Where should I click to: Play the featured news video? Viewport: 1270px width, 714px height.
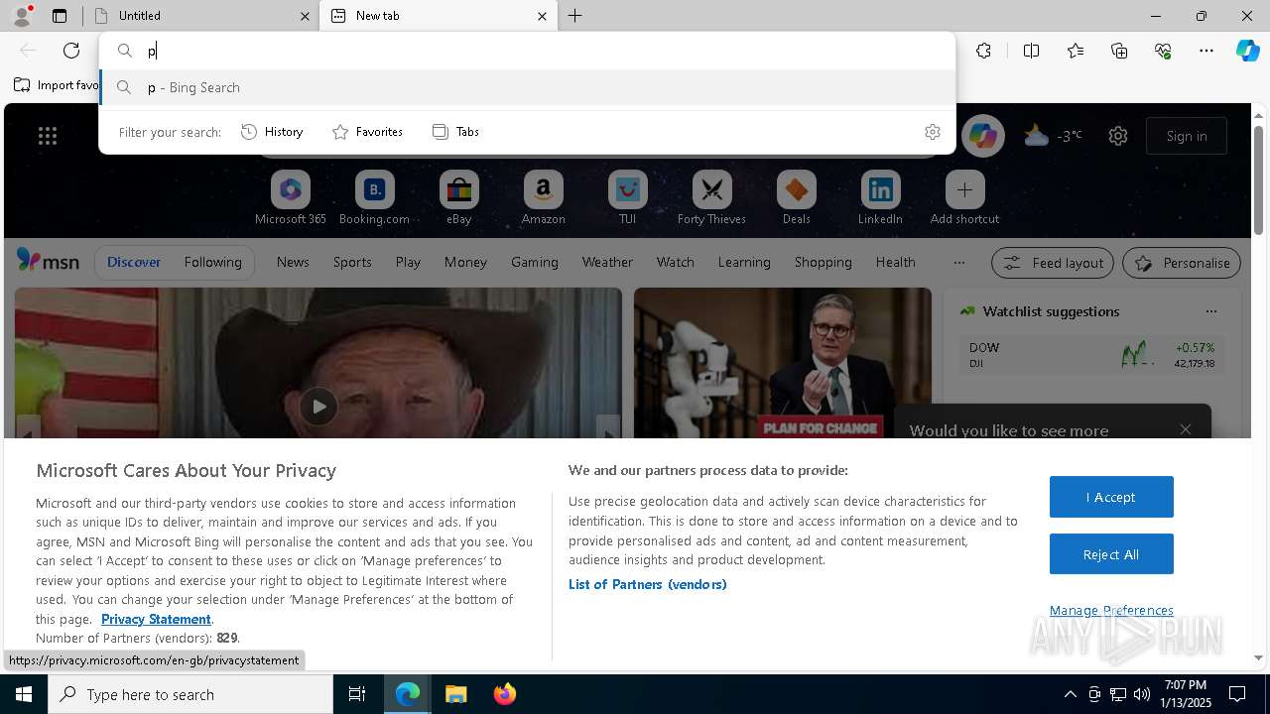click(318, 407)
